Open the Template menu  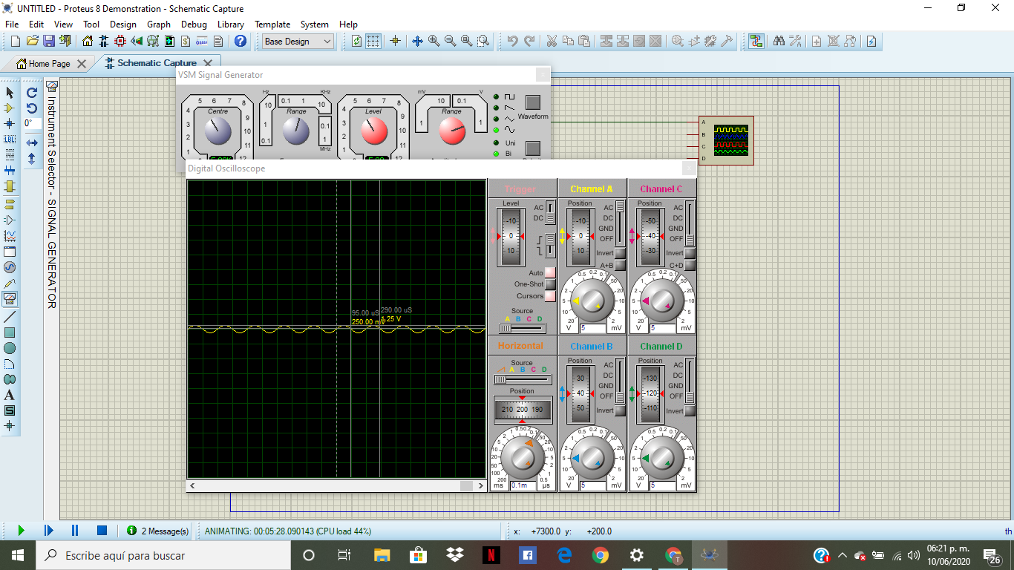click(272, 24)
